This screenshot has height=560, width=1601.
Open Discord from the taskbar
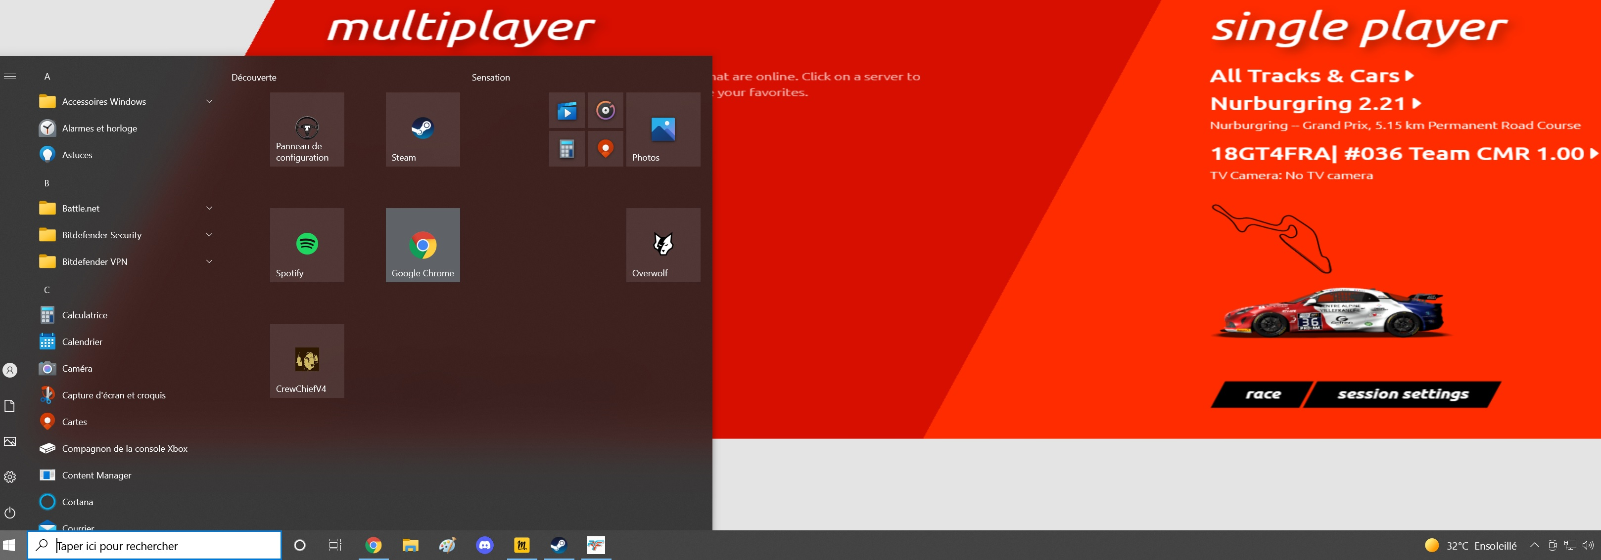(485, 545)
